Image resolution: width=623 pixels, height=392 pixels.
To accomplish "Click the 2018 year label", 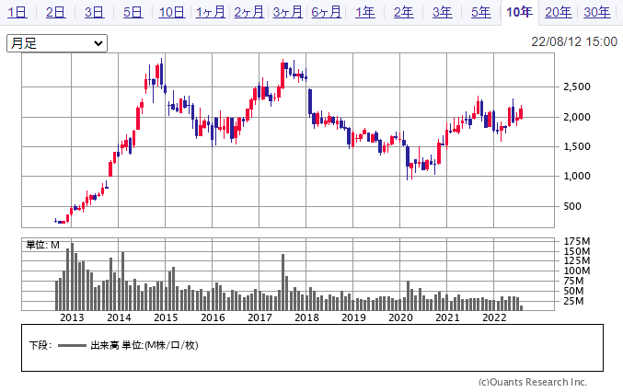I will click(306, 317).
